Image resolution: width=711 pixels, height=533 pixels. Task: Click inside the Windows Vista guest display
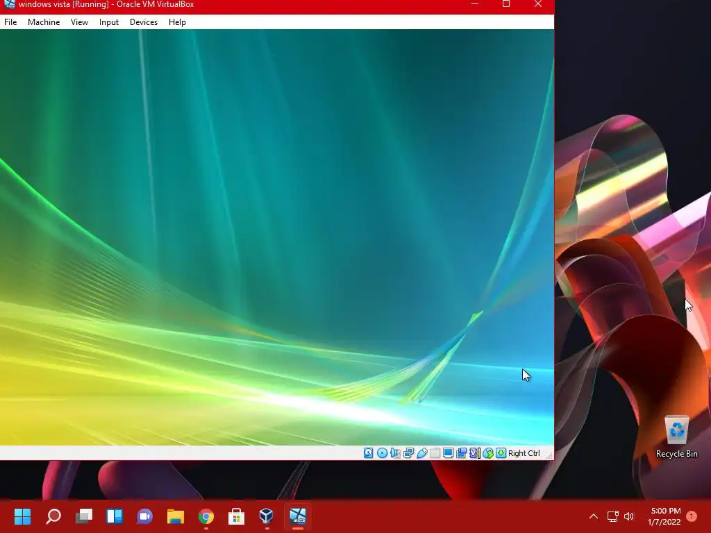pyautogui.click(x=276, y=237)
